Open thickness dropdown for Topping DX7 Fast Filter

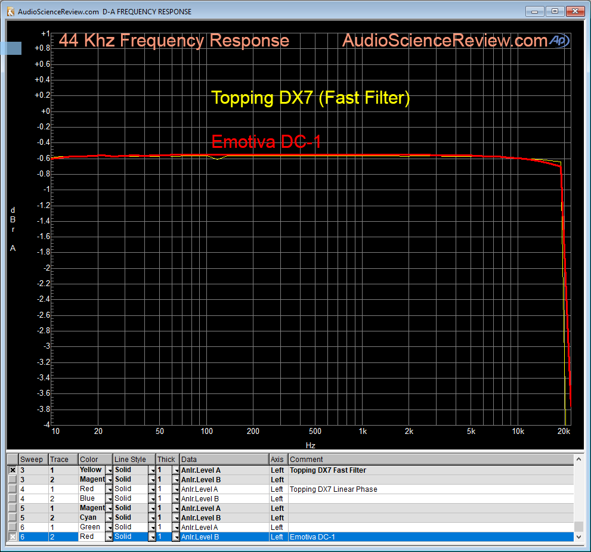coord(176,470)
